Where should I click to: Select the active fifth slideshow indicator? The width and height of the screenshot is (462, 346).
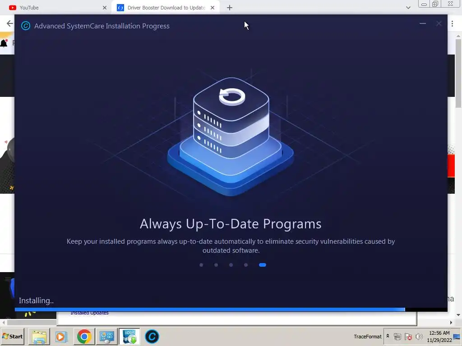pos(263,265)
